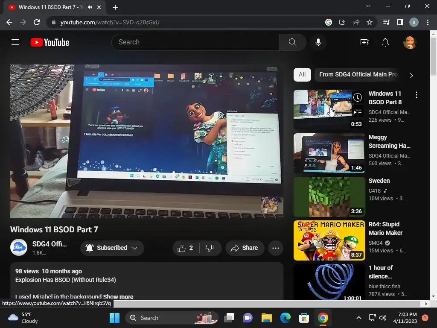
Task: Select the All filter chip
Action: pos(302,74)
